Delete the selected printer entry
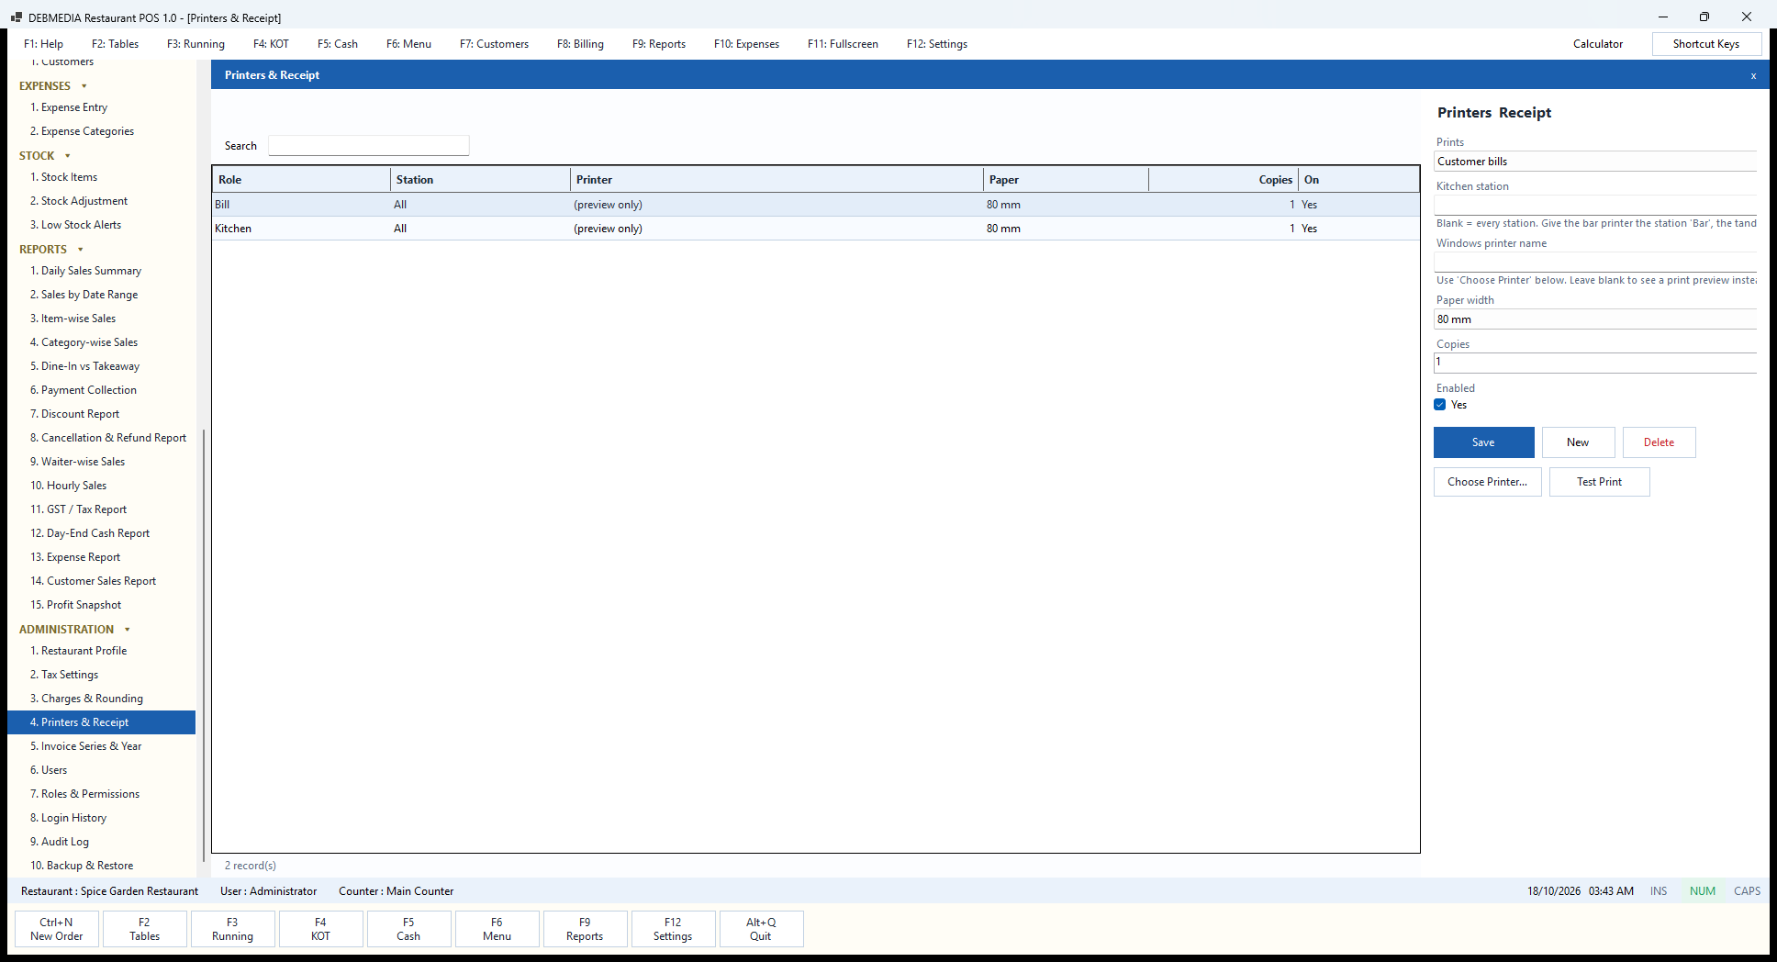1777x962 pixels. tap(1659, 442)
